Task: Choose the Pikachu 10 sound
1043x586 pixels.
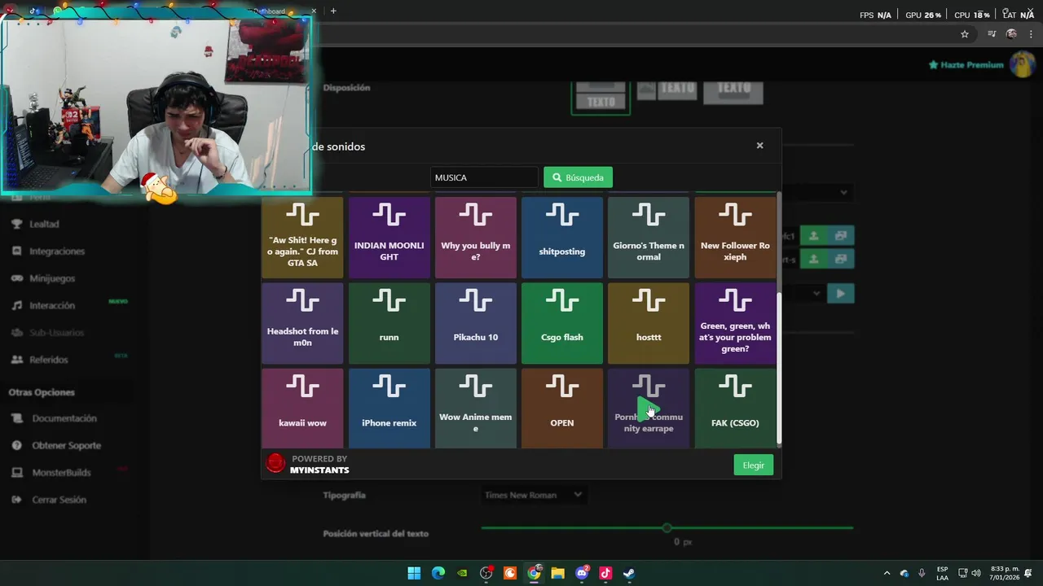Action: 475,323
